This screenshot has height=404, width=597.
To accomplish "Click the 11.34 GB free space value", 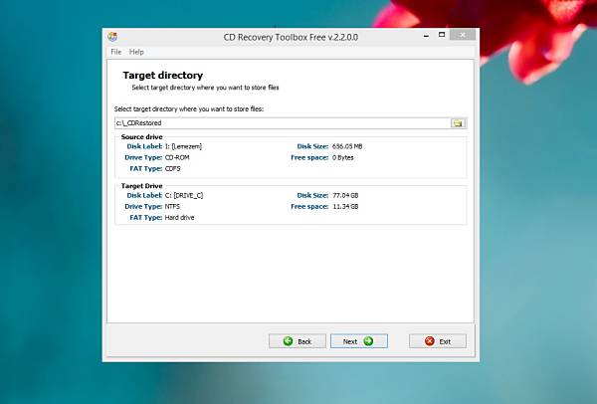I will [x=345, y=206].
